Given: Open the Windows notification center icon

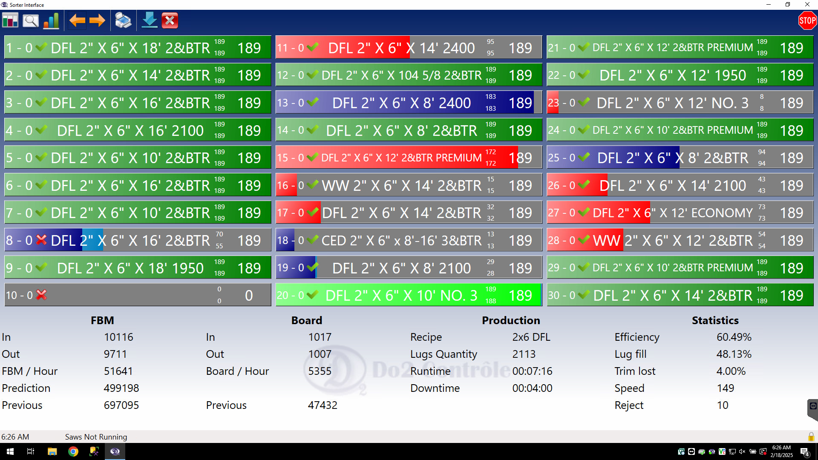Looking at the screenshot, I should 805,452.
